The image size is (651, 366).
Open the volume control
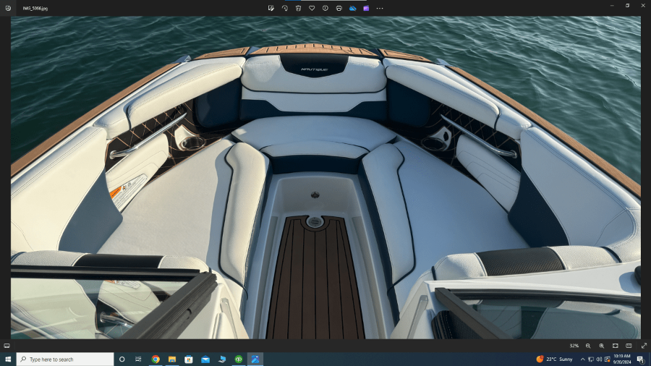point(599,359)
